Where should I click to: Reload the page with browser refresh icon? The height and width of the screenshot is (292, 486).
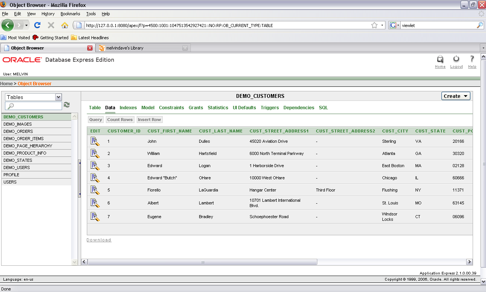(x=37, y=26)
